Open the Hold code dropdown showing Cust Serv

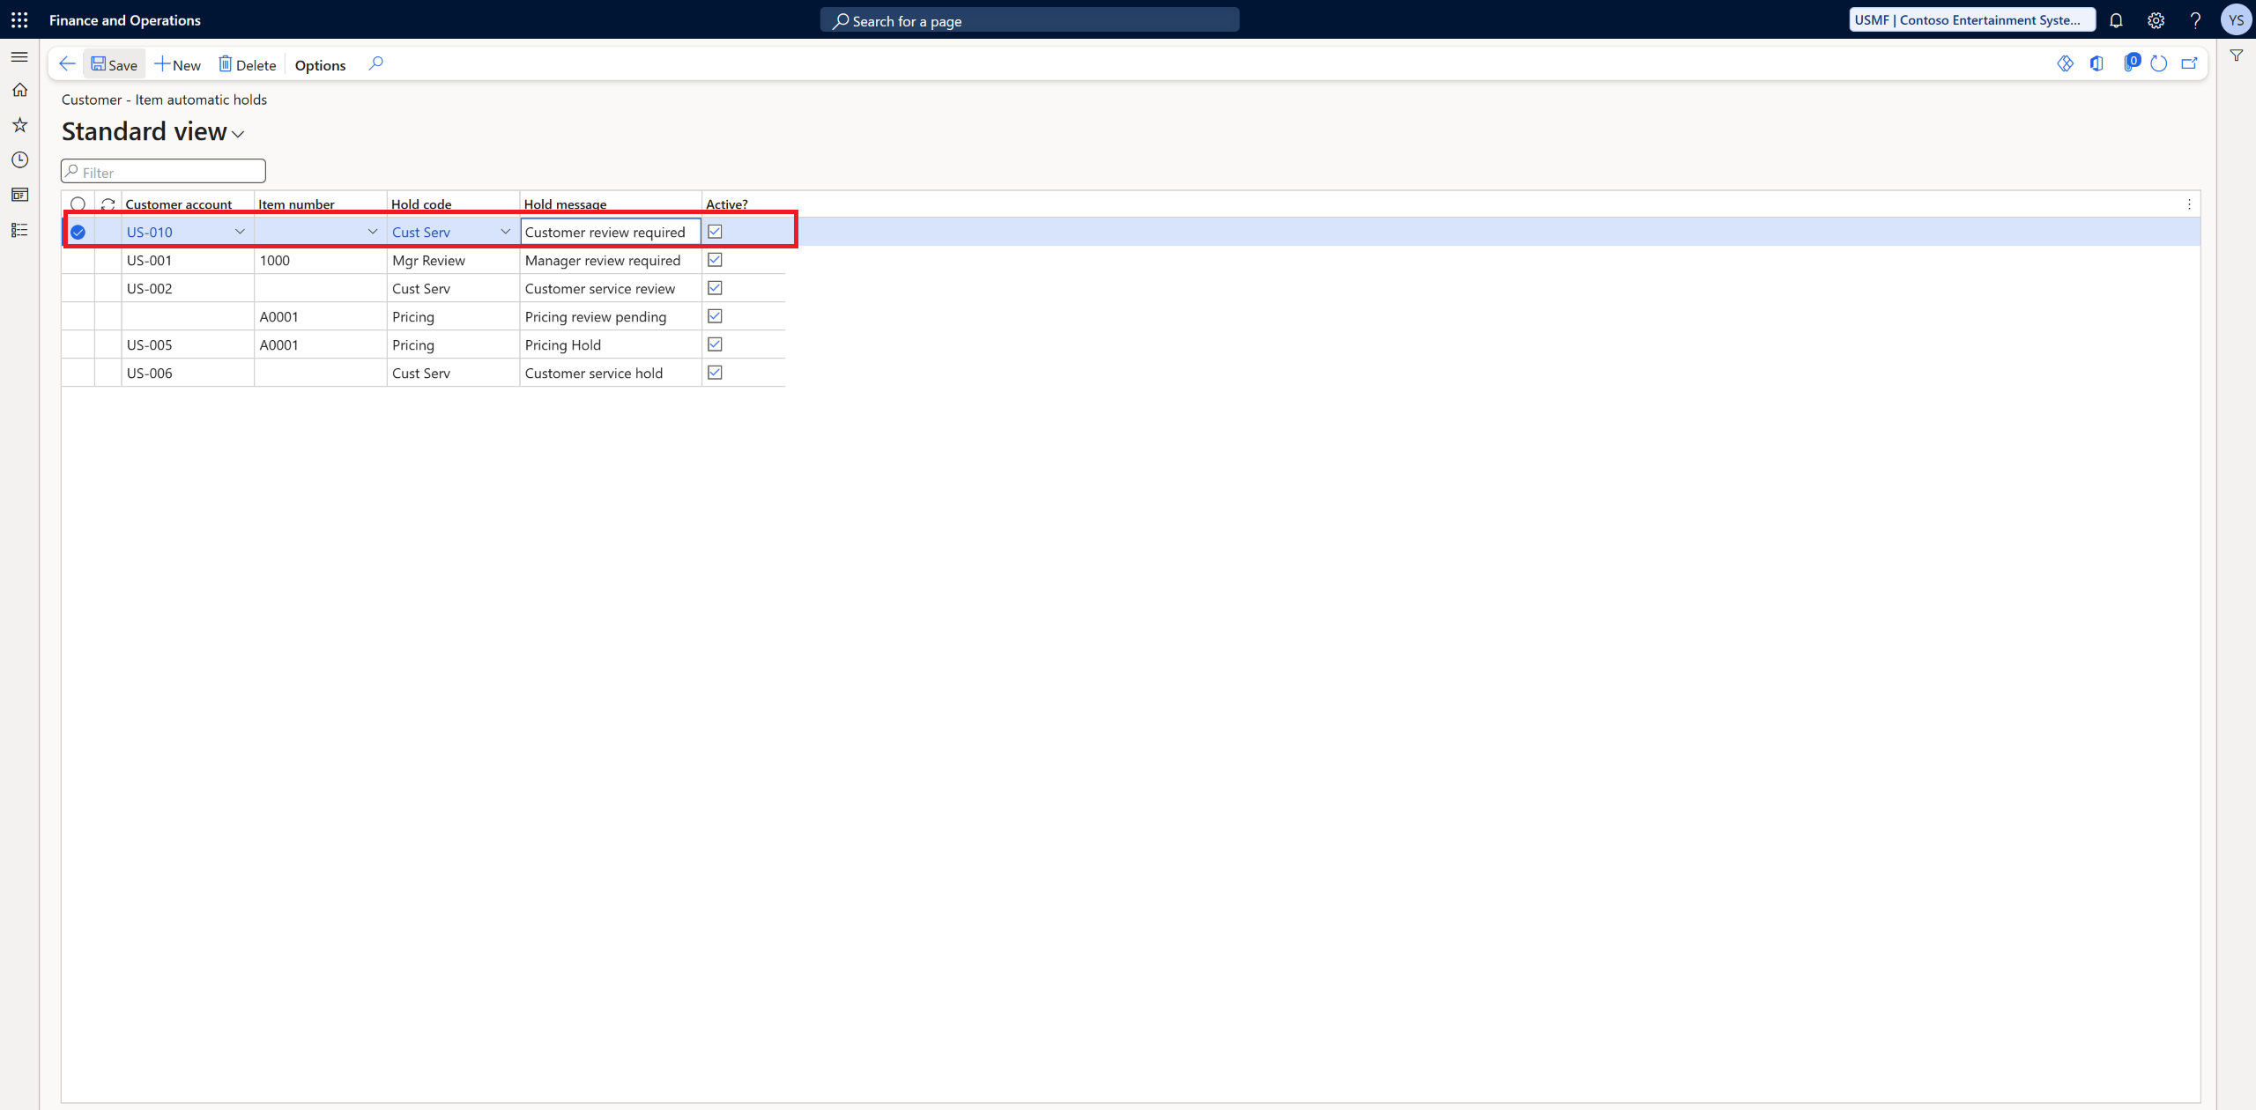coord(505,232)
